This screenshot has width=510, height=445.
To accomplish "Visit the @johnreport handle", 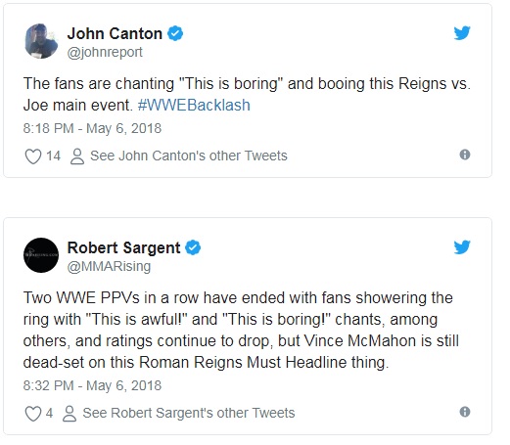I will tap(105, 52).
